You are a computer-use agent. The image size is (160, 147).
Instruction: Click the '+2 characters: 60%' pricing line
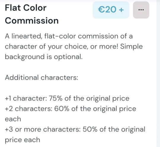[x=71, y=109]
